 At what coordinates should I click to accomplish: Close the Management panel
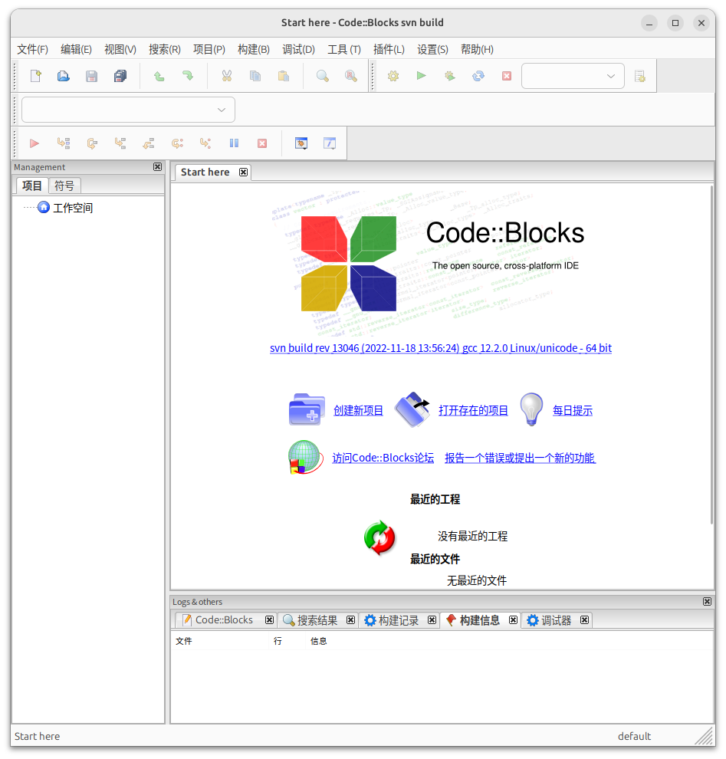point(158,167)
